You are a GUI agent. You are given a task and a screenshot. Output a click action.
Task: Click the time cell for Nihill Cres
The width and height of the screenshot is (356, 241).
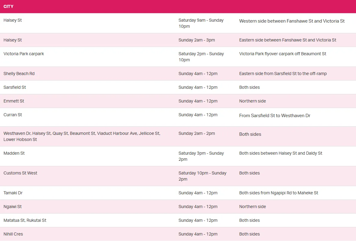point(198,234)
